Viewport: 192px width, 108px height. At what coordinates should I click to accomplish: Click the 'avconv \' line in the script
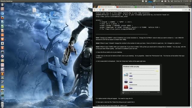click(x=99, y=20)
